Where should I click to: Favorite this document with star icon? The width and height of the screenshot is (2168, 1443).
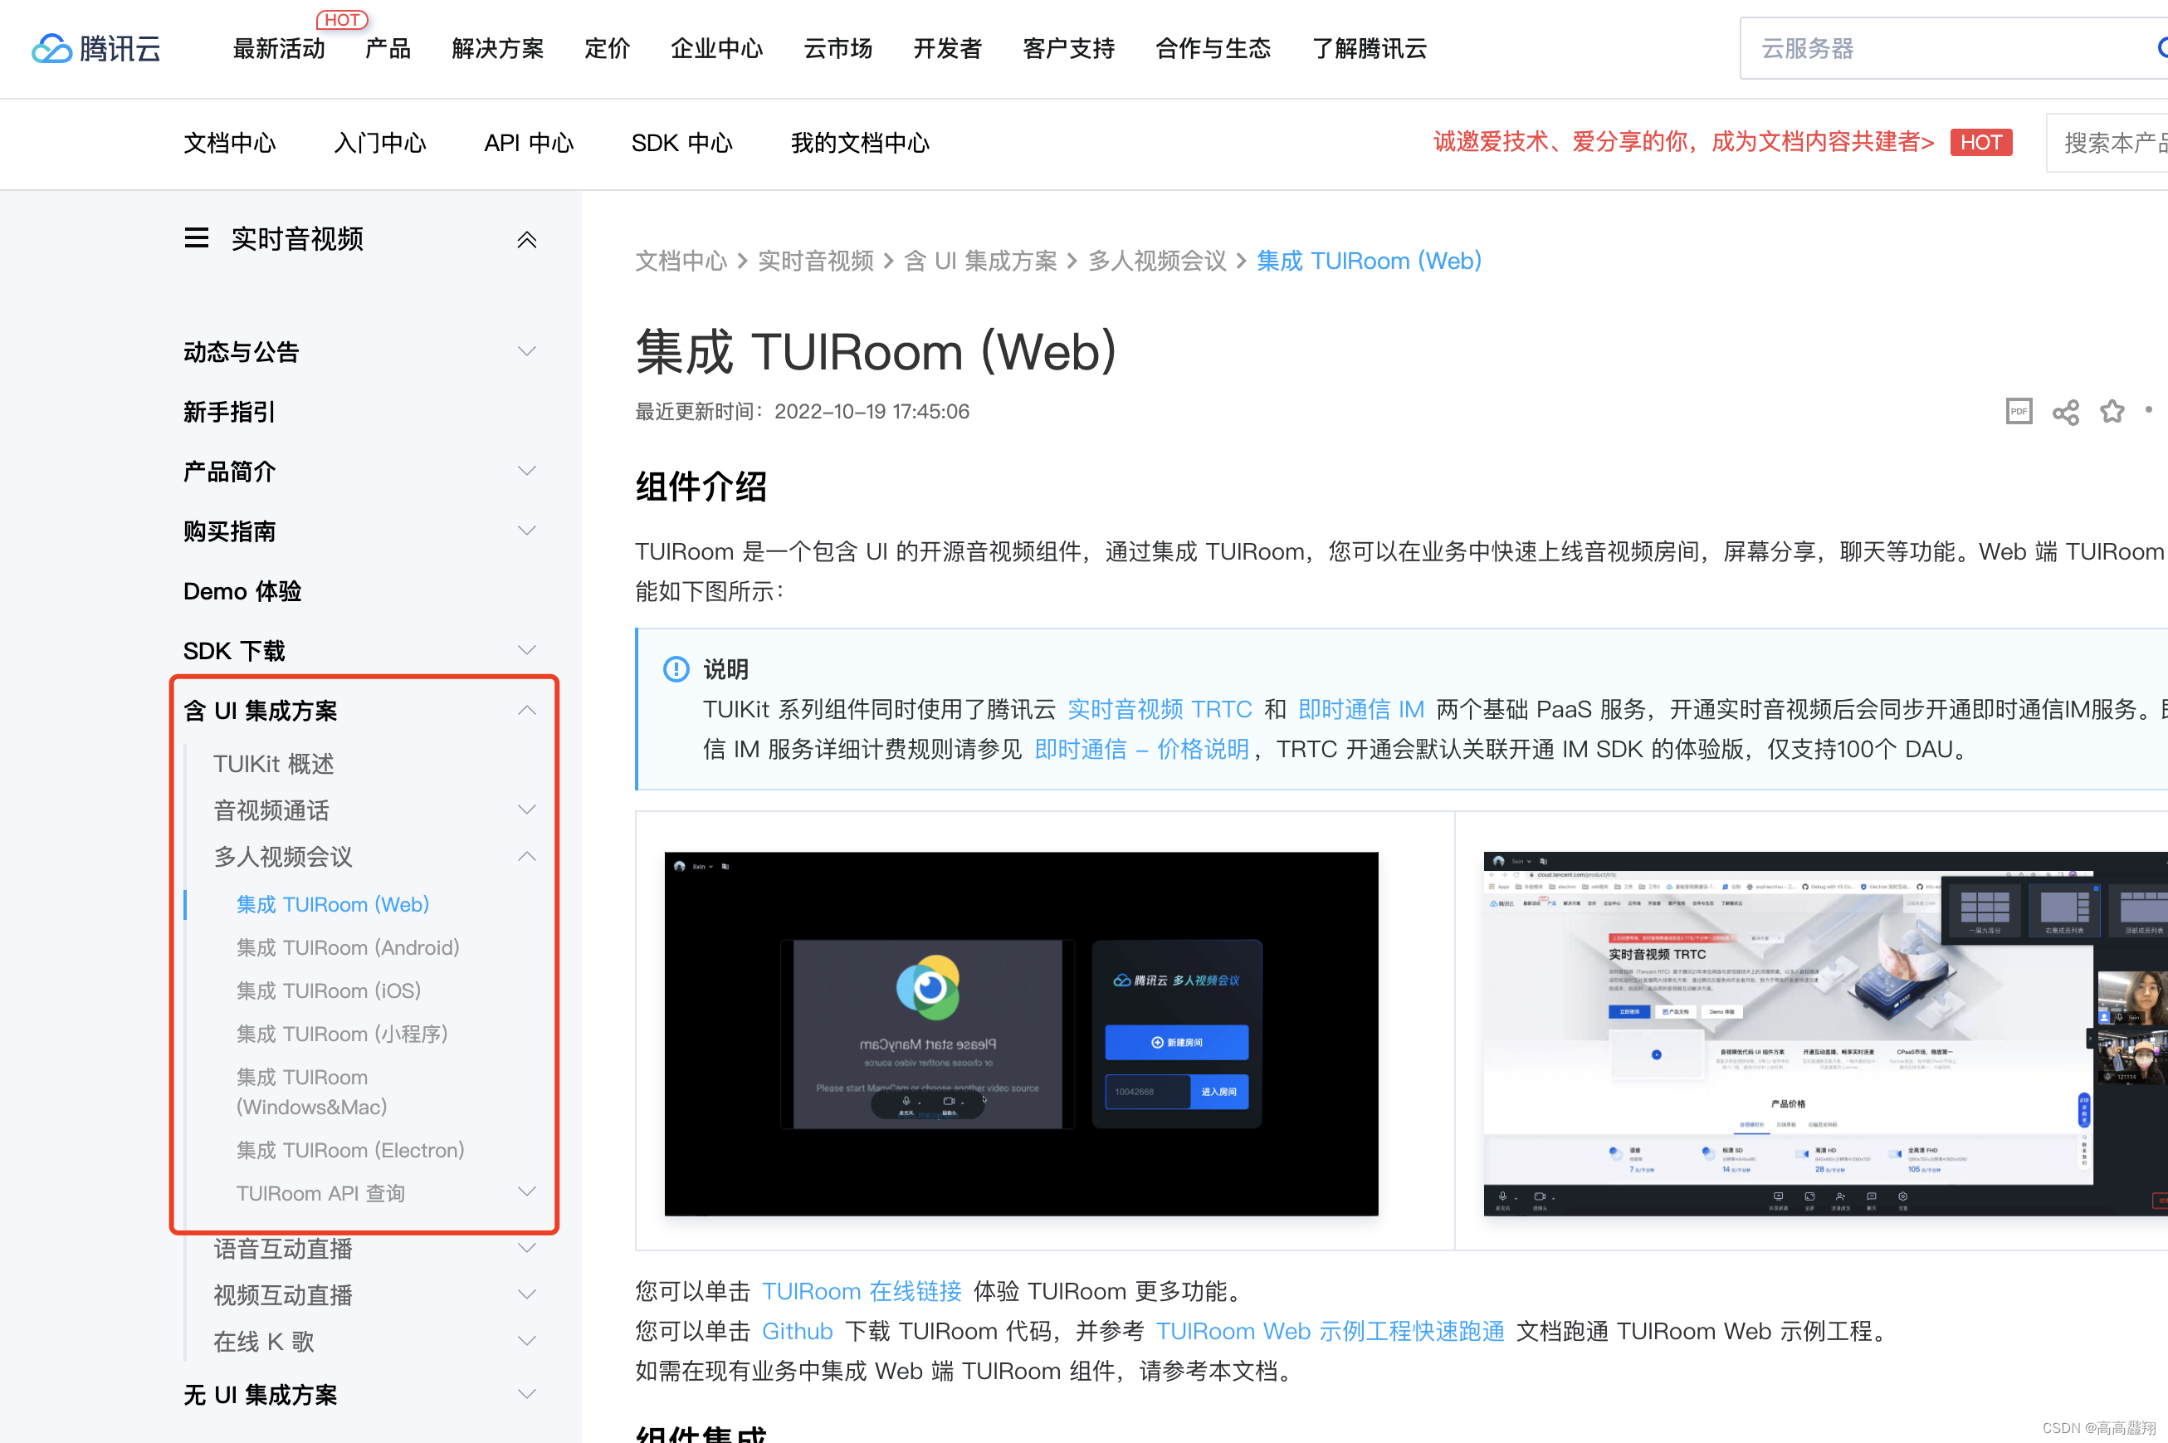point(2112,411)
